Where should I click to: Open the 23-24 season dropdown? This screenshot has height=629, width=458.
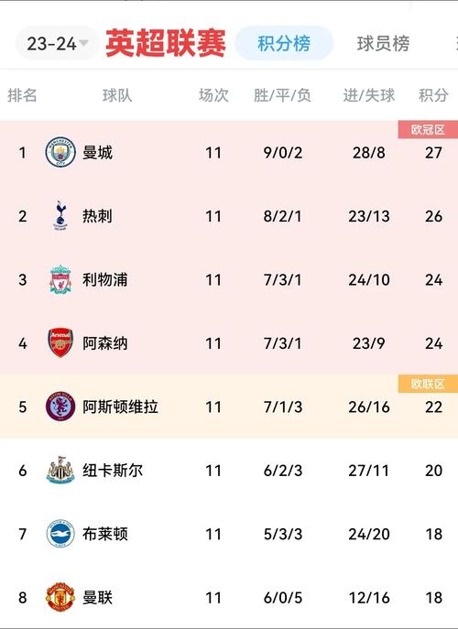click(x=58, y=43)
